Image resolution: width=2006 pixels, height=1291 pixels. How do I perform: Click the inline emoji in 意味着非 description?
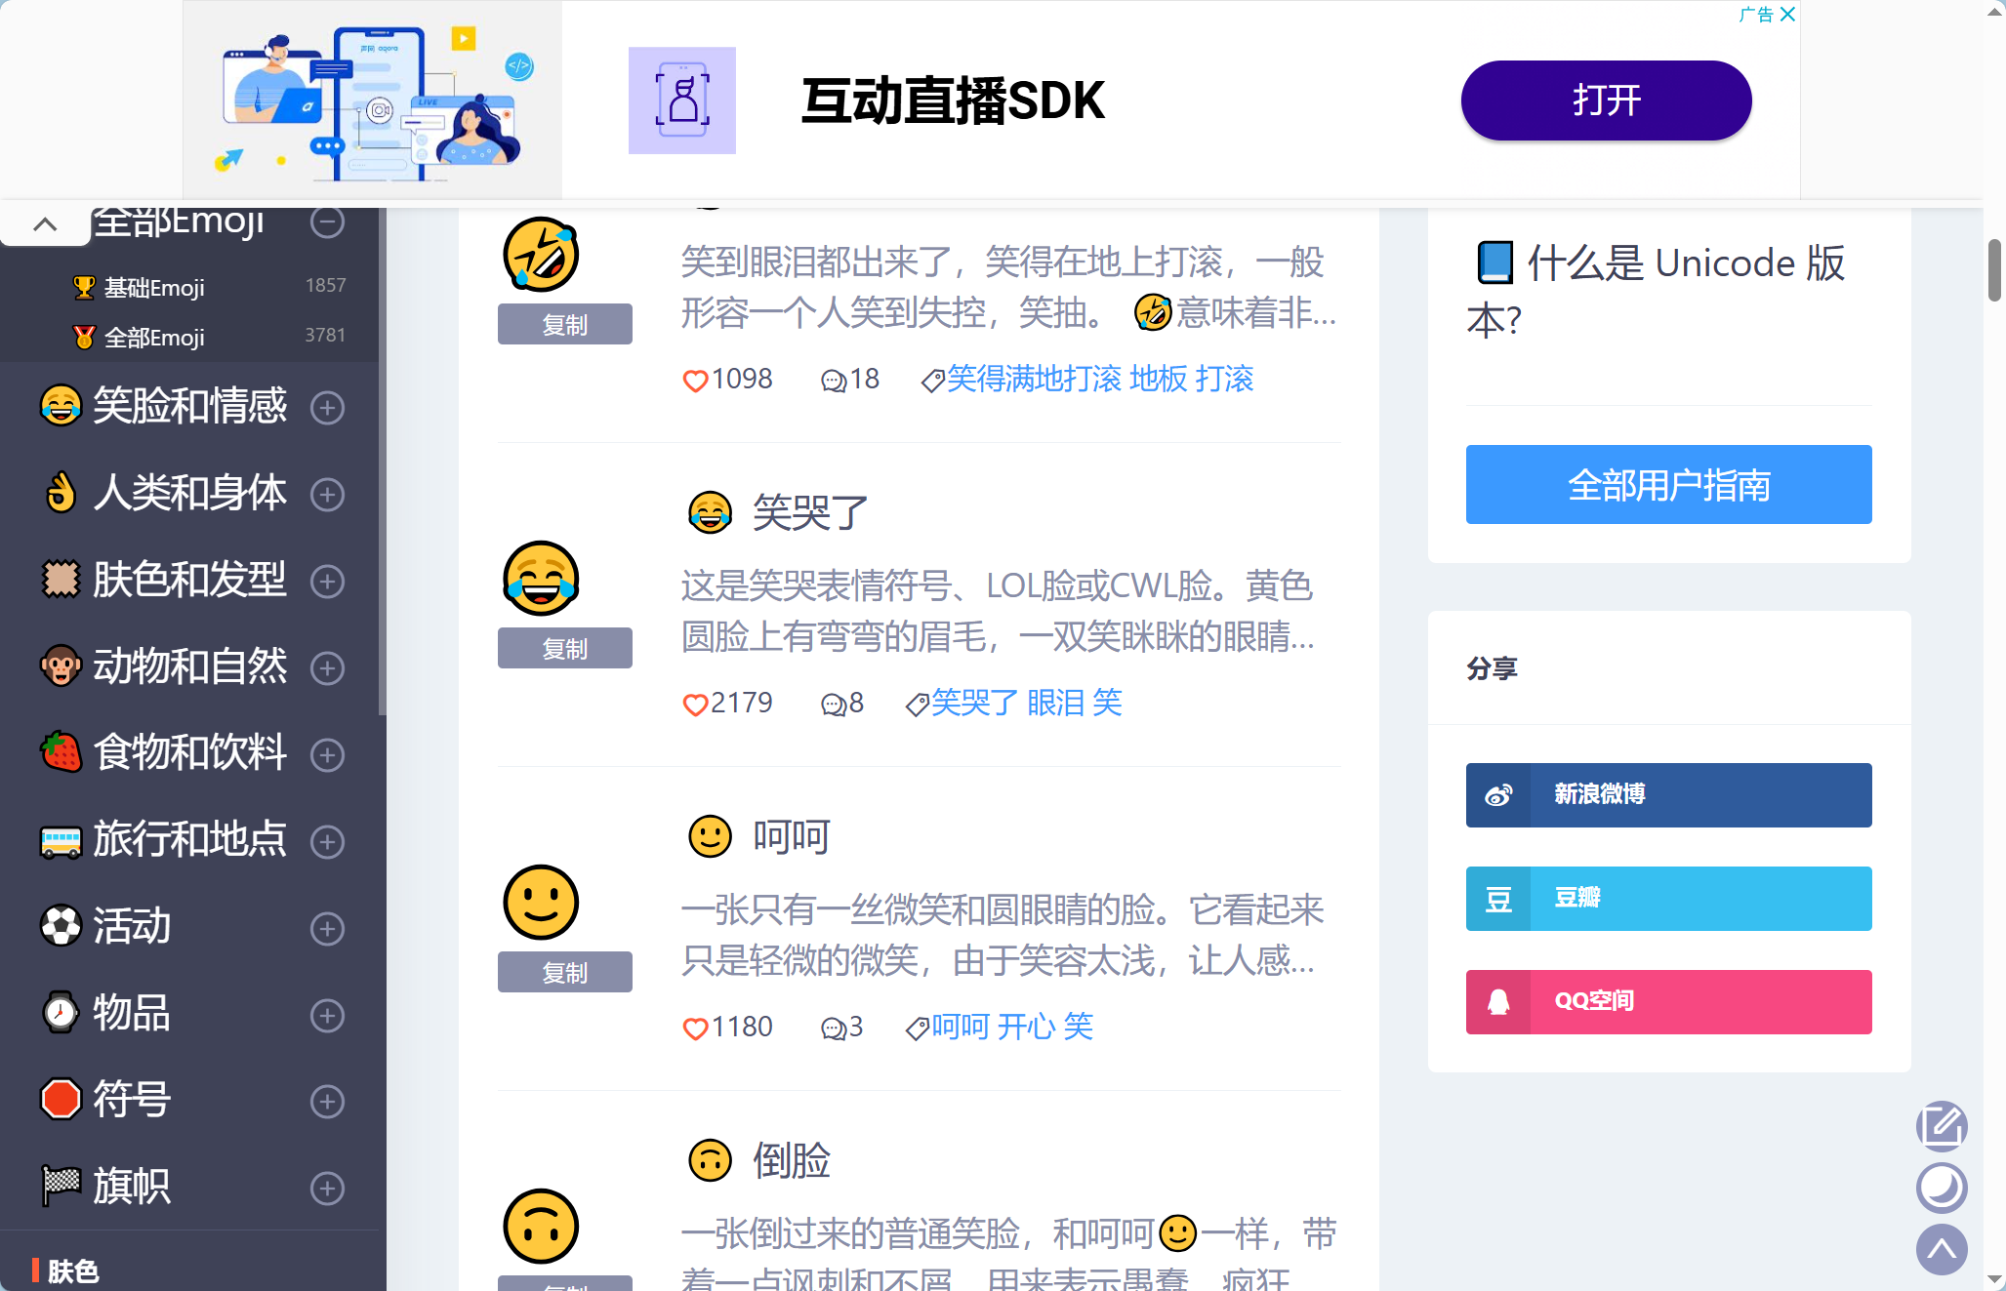point(1153,312)
